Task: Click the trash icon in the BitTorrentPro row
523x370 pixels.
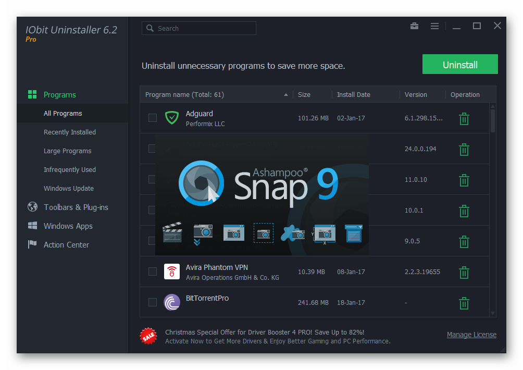Action: (464, 303)
